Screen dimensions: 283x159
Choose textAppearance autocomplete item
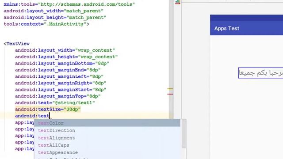107,152
